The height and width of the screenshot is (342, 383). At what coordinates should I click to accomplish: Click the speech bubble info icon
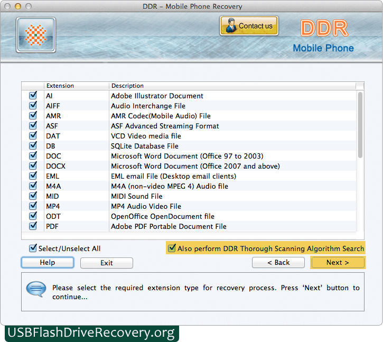coord(36,289)
